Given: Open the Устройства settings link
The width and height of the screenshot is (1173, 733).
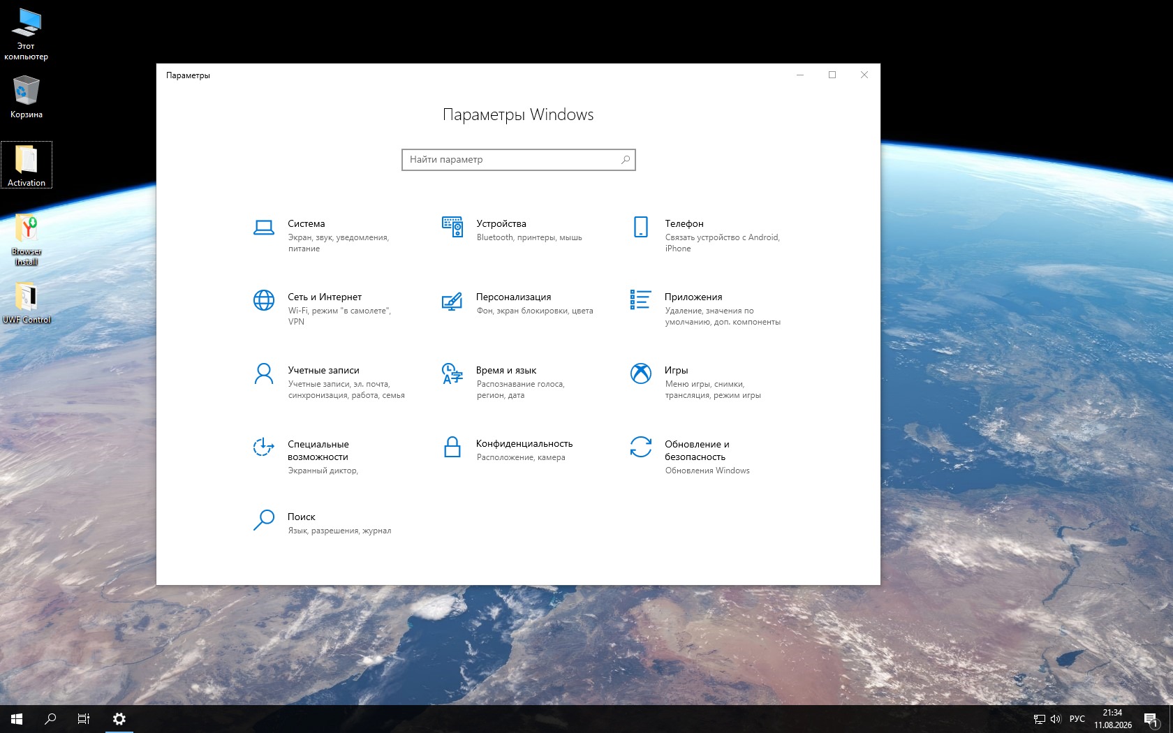Looking at the screenshot, I should [x=501, y=224].
